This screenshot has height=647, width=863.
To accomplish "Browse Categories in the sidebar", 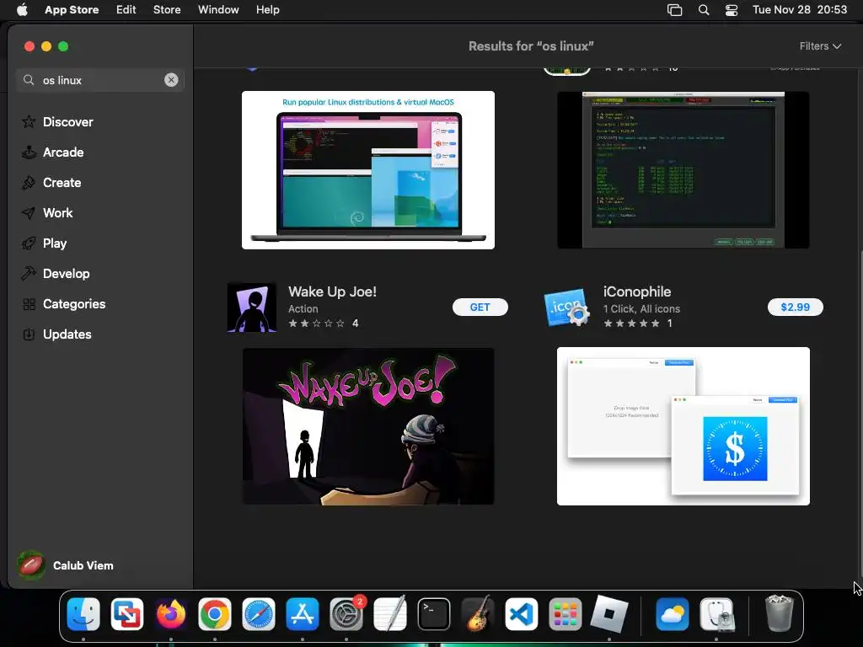I will coord(63,303).
